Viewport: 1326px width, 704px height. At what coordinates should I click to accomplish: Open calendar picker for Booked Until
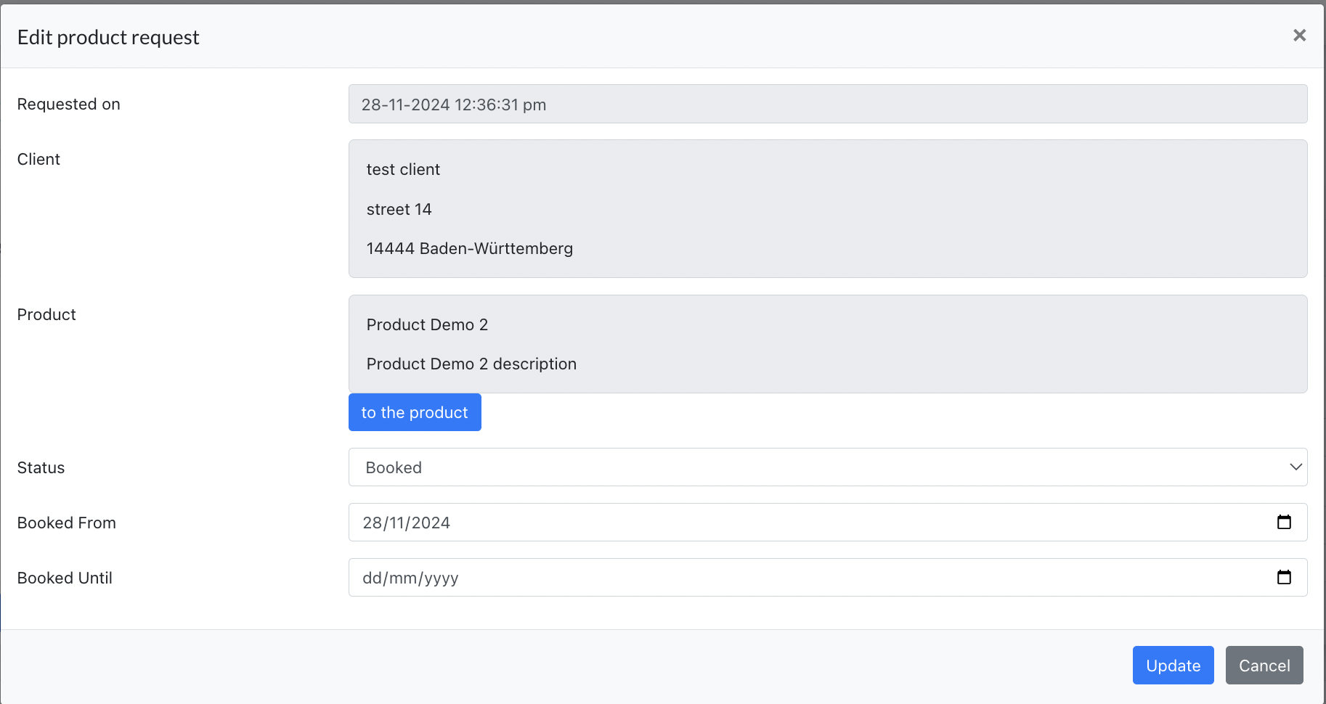1284,577
